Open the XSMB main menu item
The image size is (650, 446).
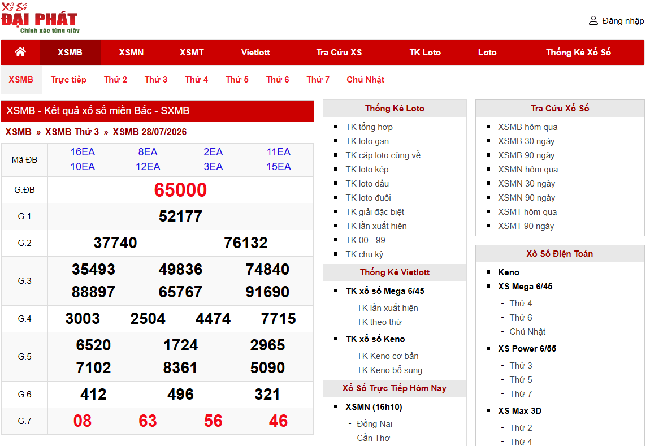pyautogui.click(x=70, y=52)
